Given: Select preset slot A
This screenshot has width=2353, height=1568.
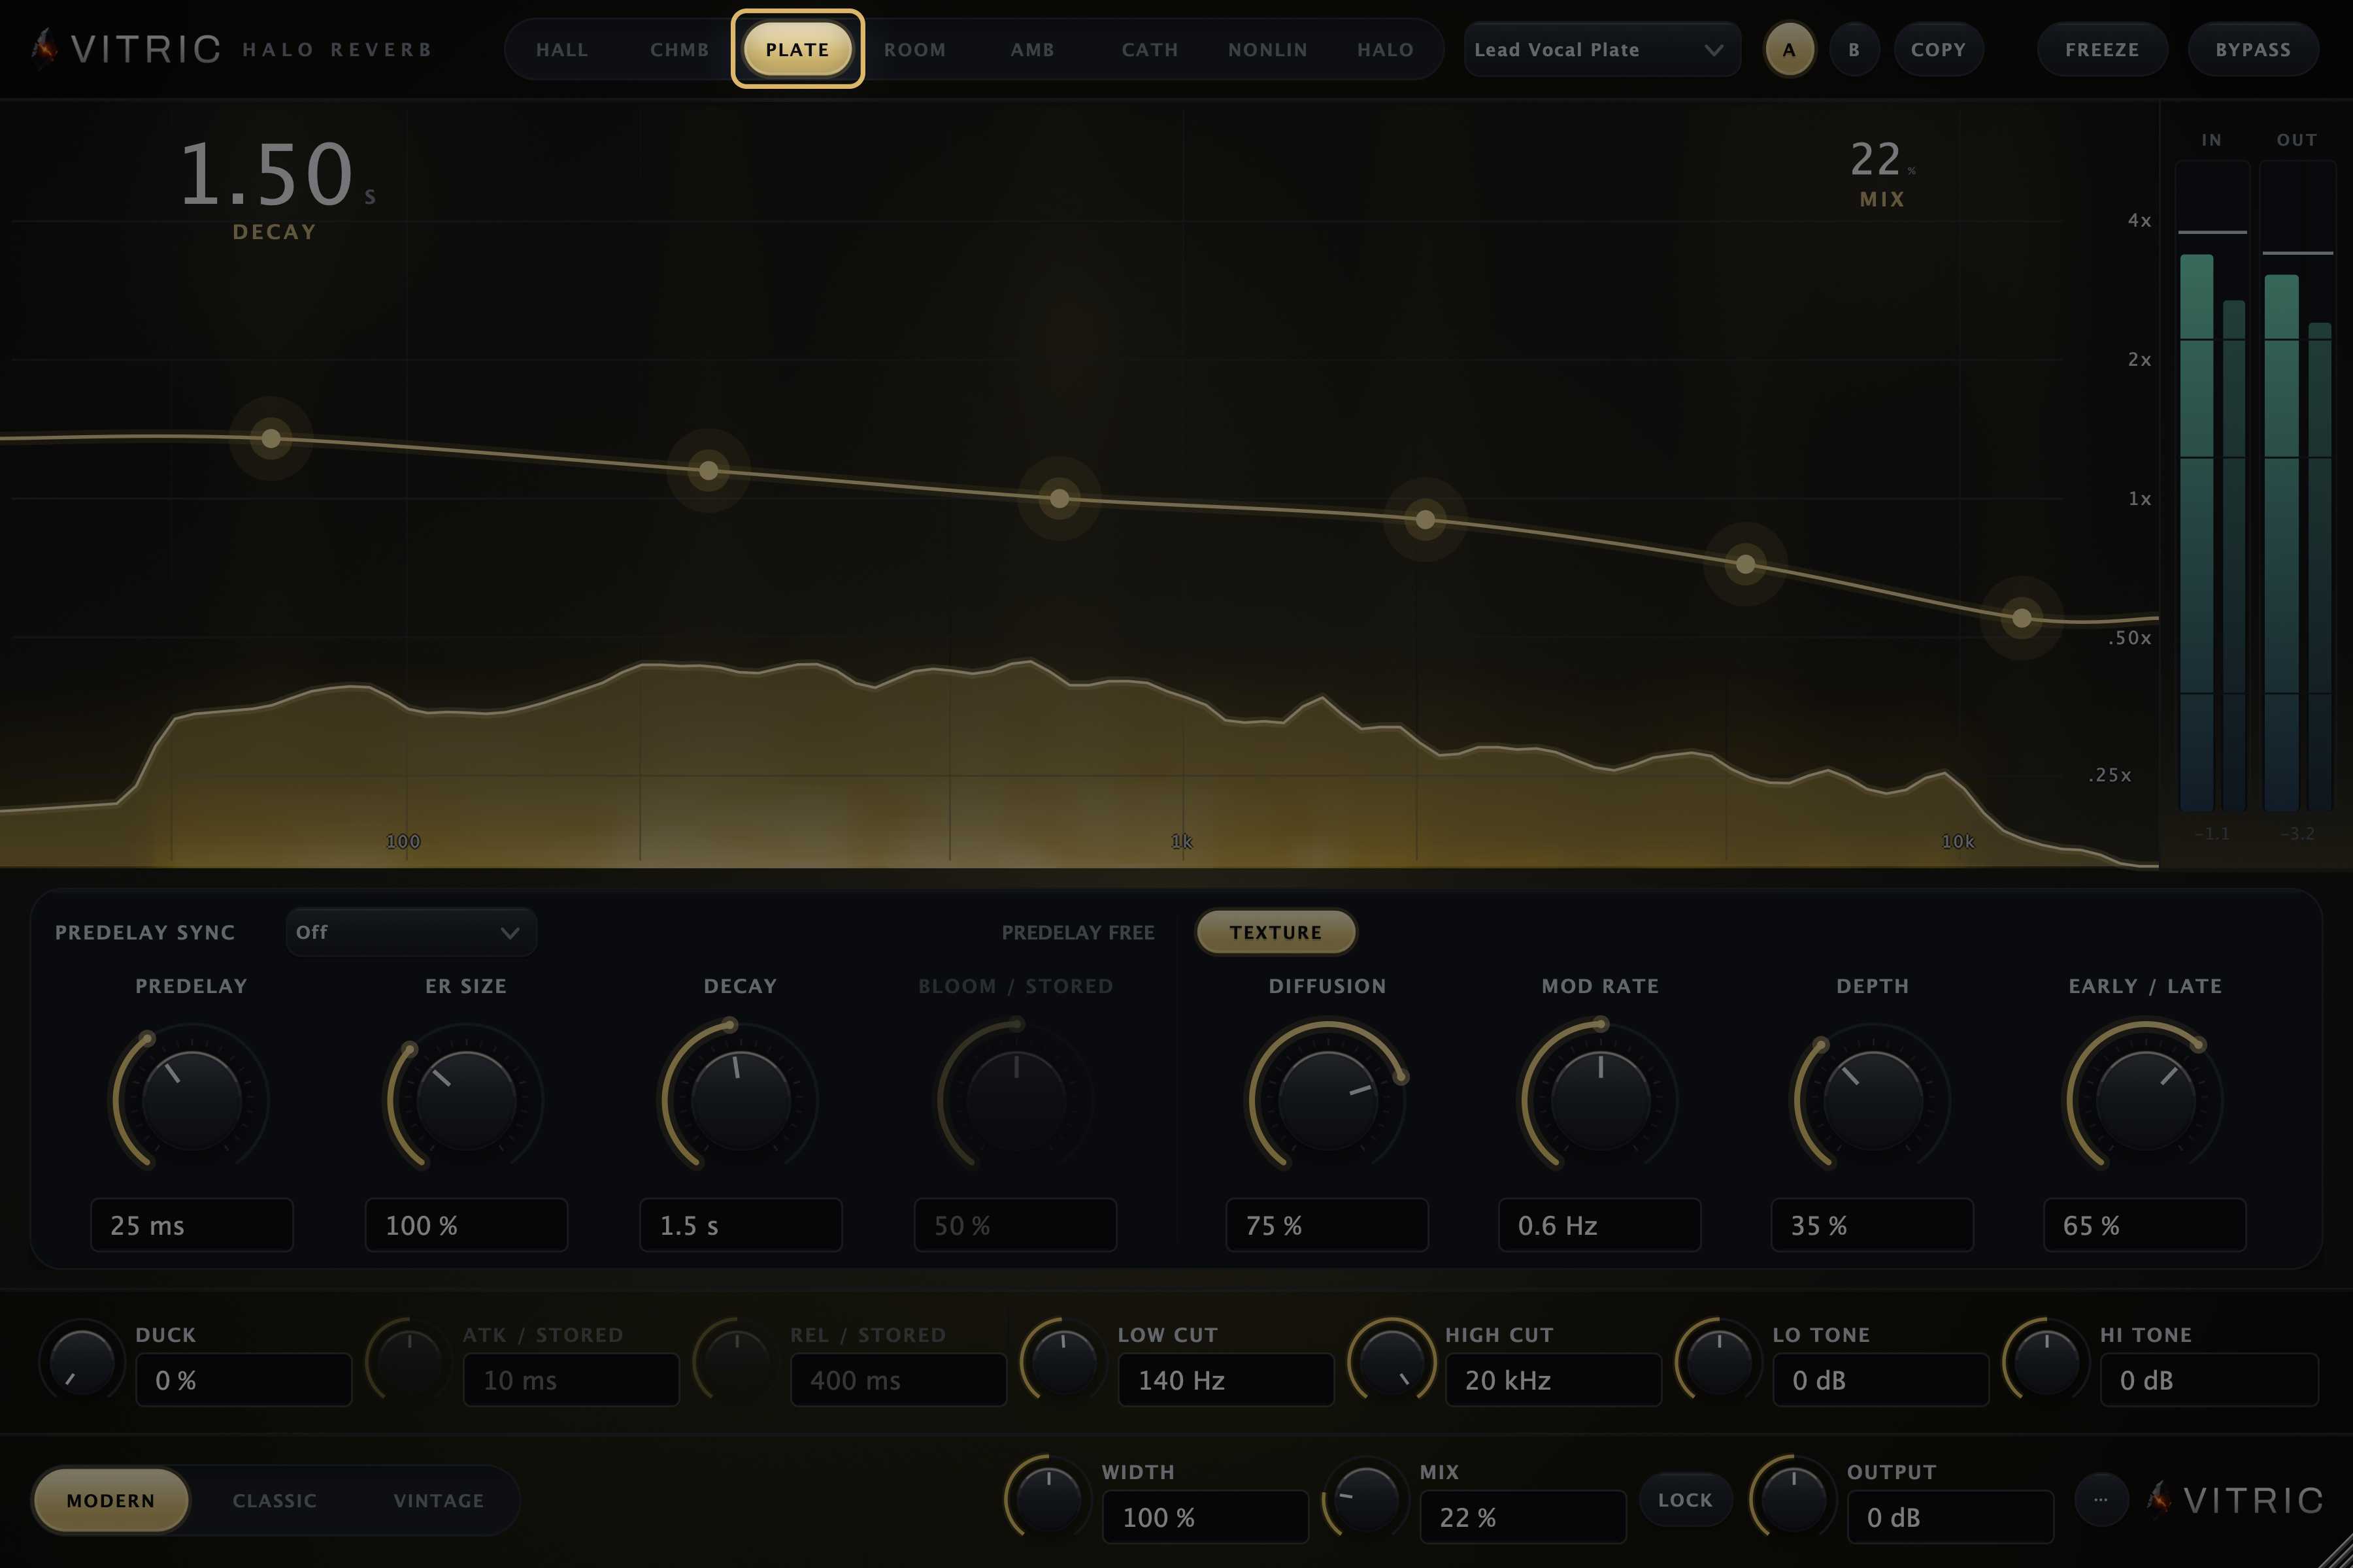Looking at the screenshot, I should 1789,49.
